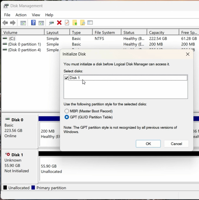
Task: Show/Hide Action Pane toolbar icon
Action: (41, 23)
